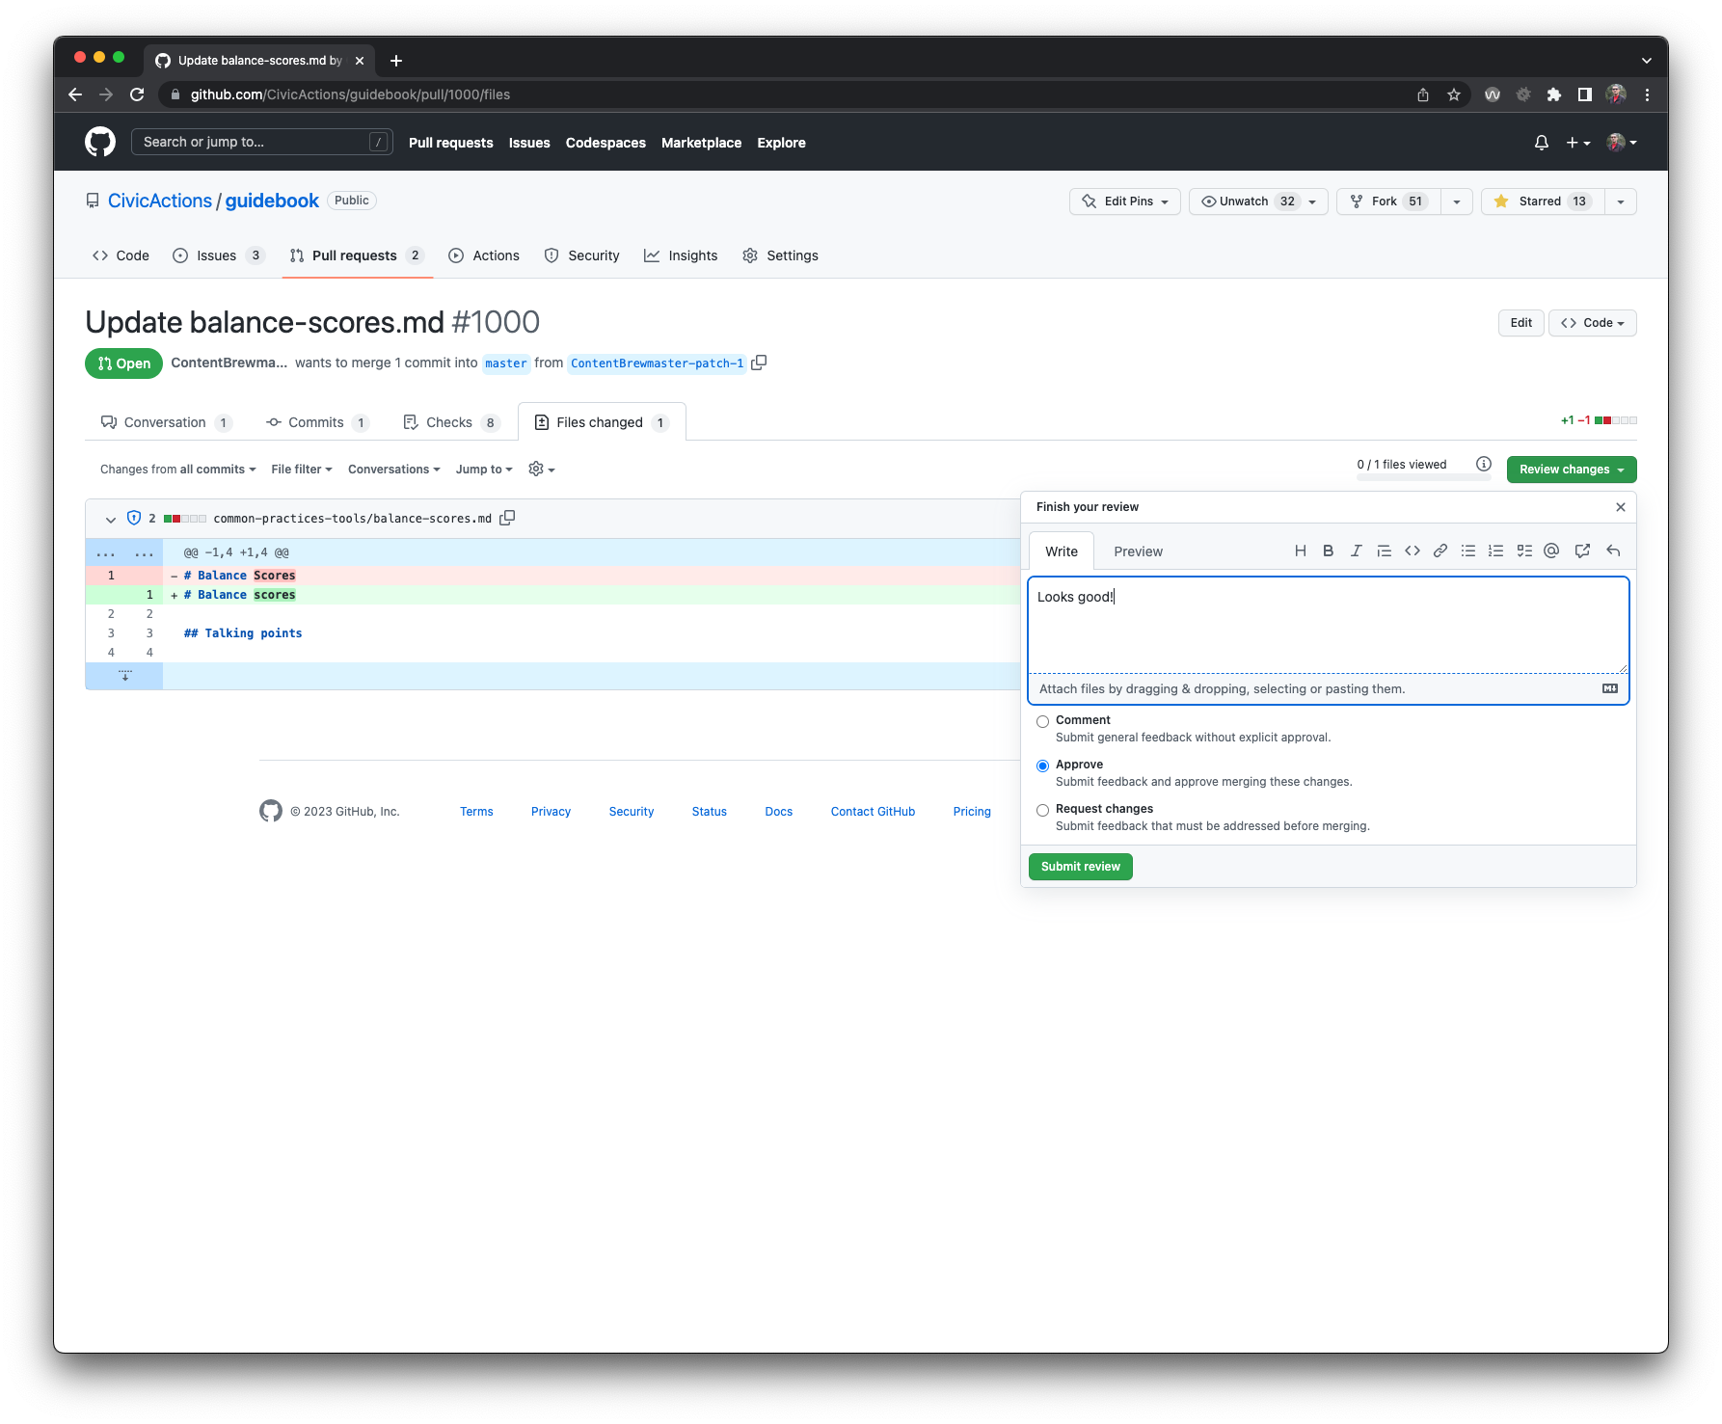Insert a numbered list in the comment box

(1495, 551)
